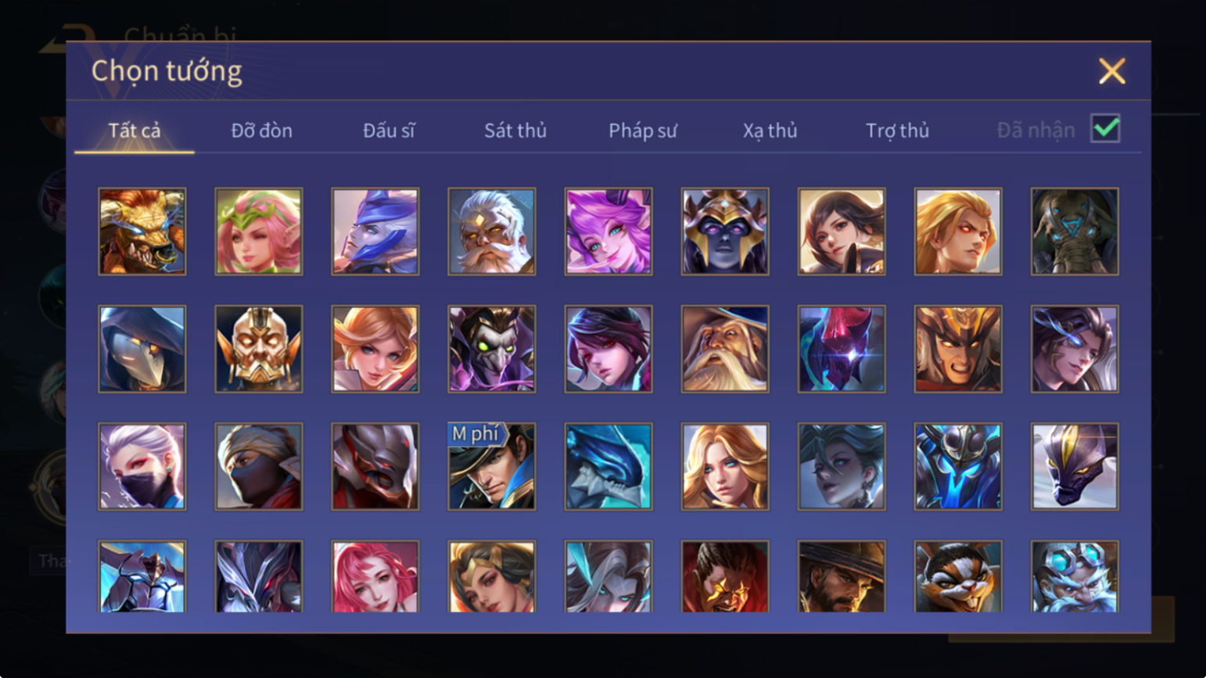Viewport: 1206px width, 678px height.
Task: Open the Sát thủ tab
Action: coord(515,131)
